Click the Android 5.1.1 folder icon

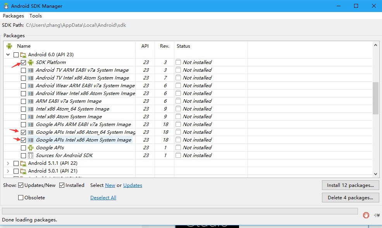coord(23,163)
